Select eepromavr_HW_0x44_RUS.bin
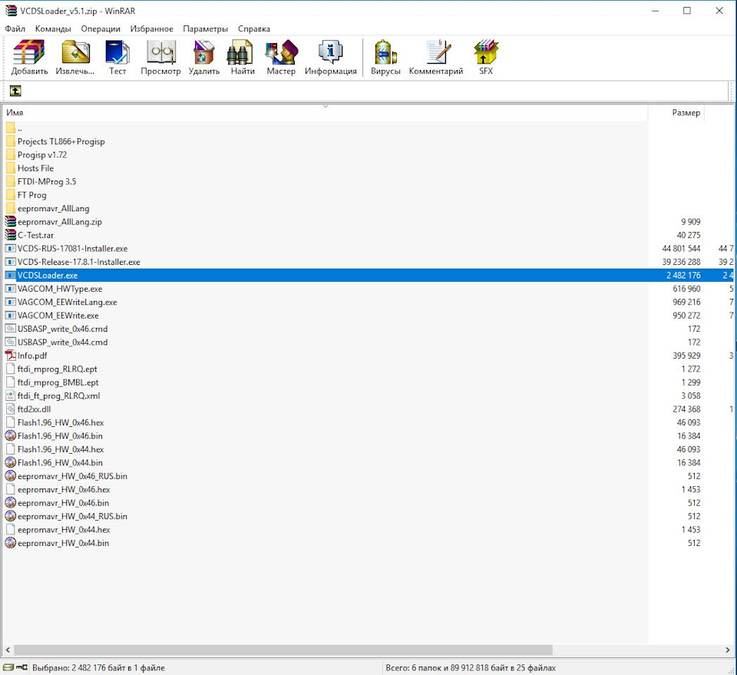Image resolution: width=737 pixels, height=675 pixels. click(x=72, y=516)
